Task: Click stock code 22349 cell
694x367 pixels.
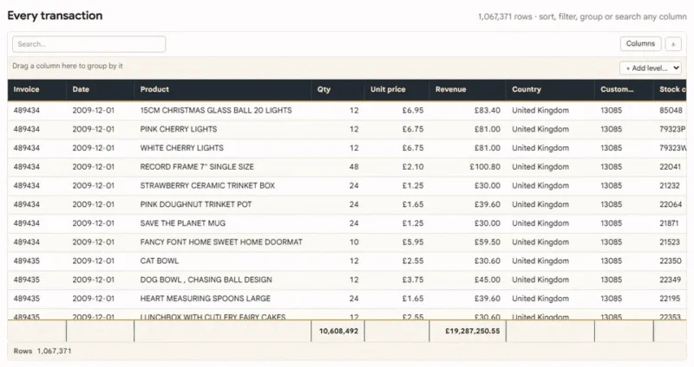Action: [x=670, y=280]
